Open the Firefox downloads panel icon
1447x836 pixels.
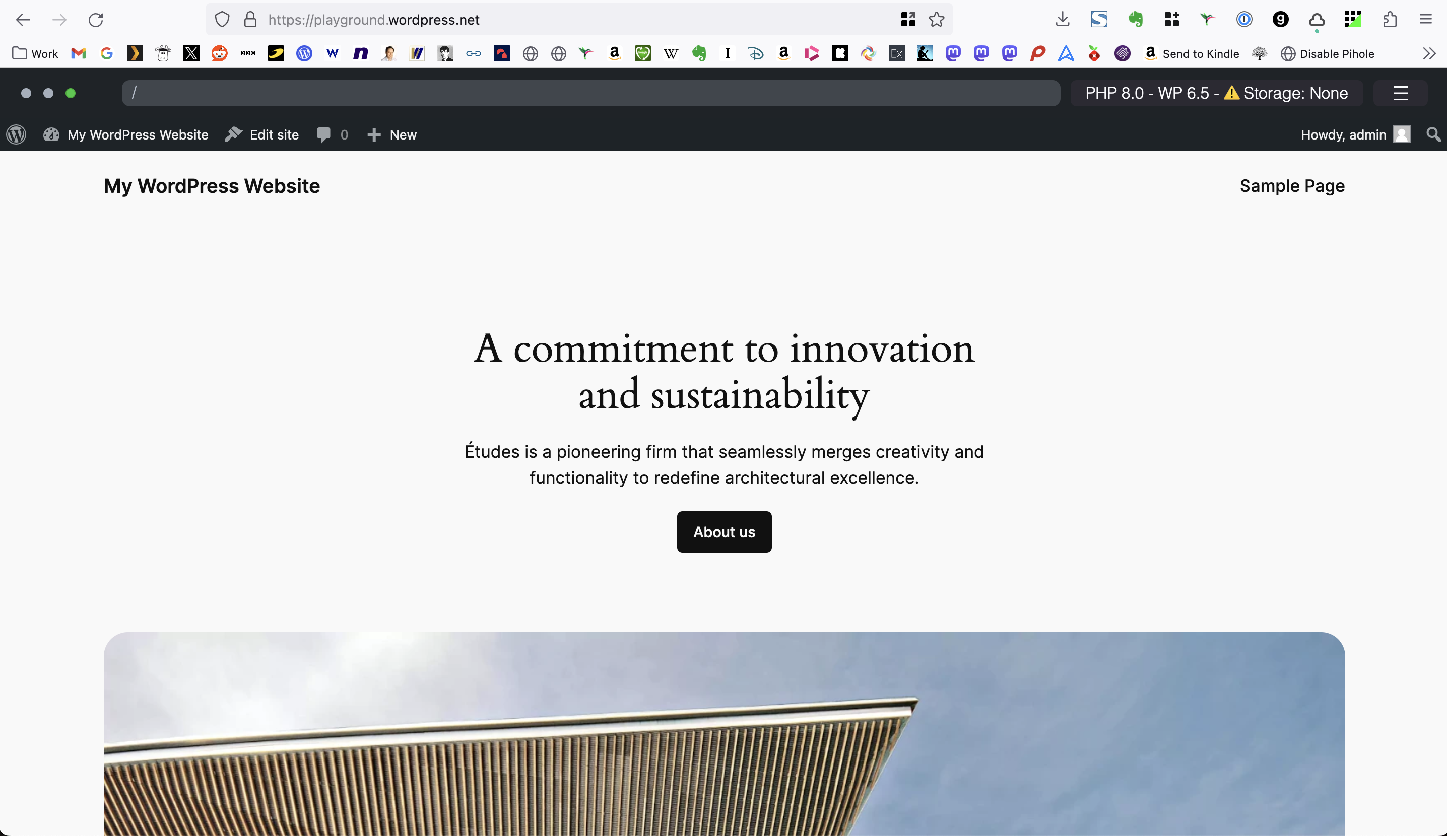pyautogui.click(x=1062, y=20)
